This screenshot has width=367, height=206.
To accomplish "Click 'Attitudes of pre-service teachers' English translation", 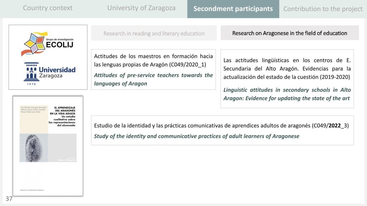I will [x=153, y=79].
